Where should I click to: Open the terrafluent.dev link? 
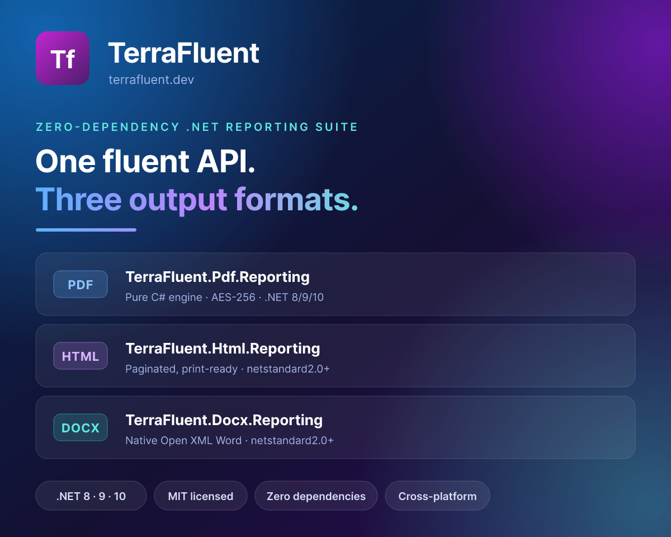[151, 79]
